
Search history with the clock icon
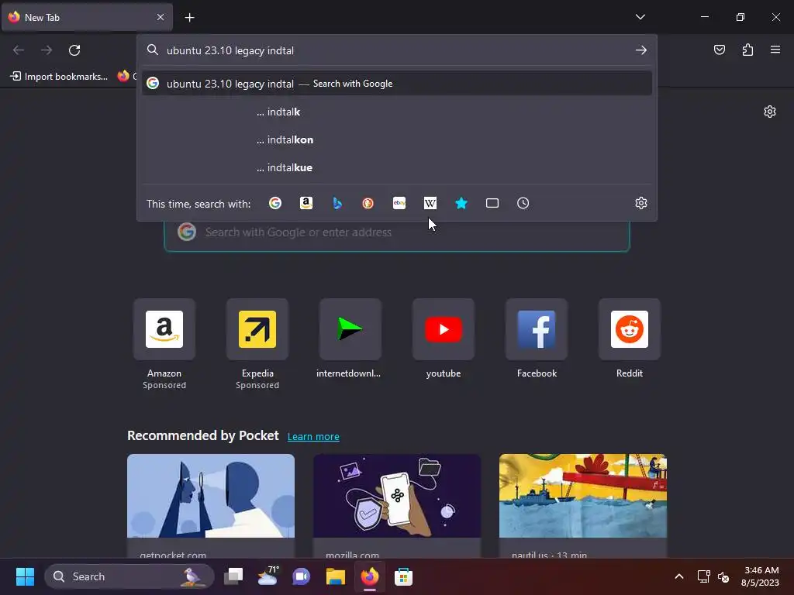523,204
